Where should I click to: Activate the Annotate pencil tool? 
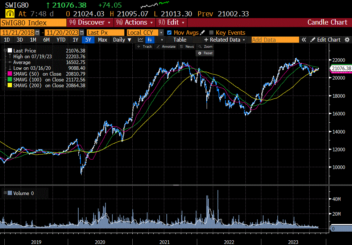point(166,47)
